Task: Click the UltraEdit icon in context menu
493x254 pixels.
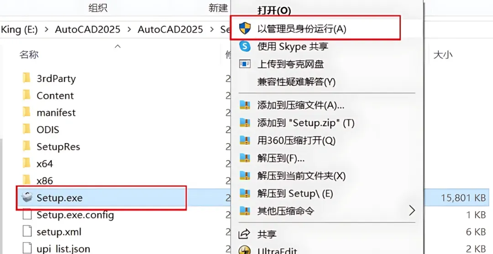Action: pos(245,250)
